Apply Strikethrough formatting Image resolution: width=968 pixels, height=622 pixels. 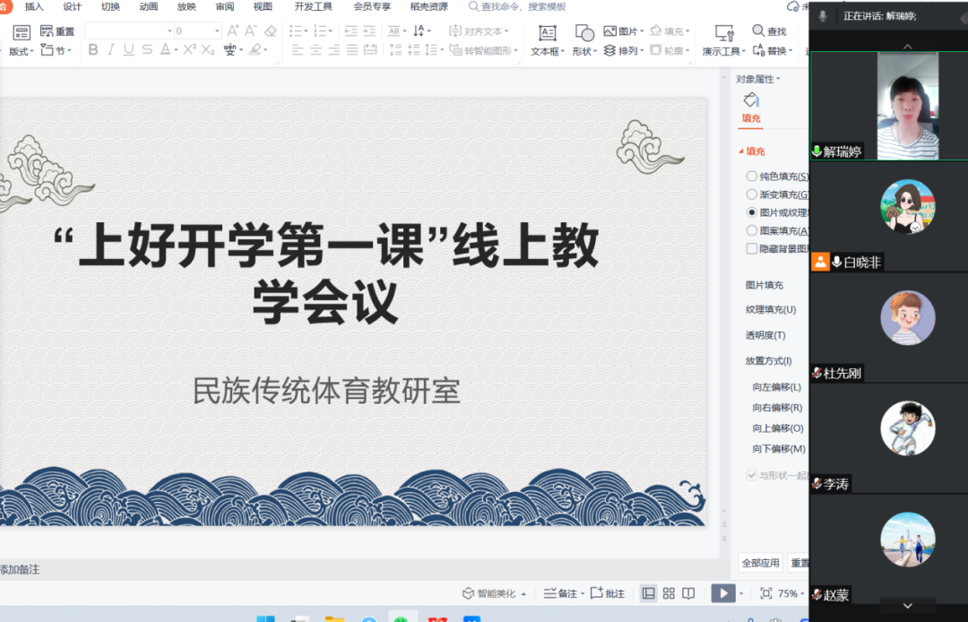click(147, 50)
